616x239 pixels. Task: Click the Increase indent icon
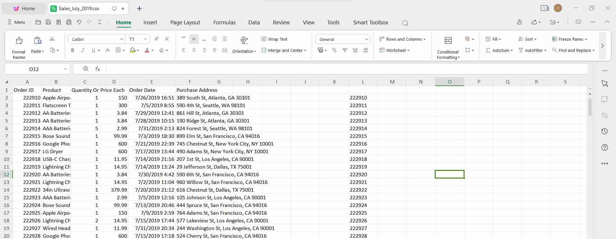225,39
